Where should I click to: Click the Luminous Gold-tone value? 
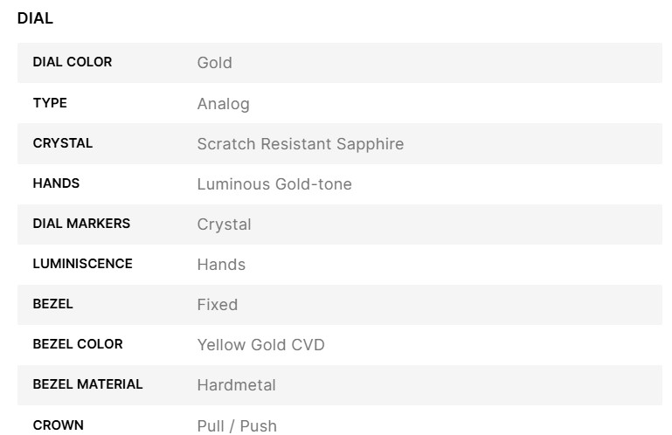(x=274, y=184)
